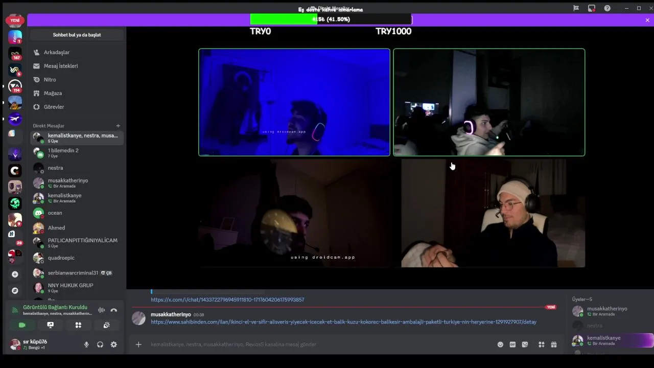This screenshot has width=654, height=368.
Task: Open the 1 bilemedin 2 group chat
Action: click(x=77, y=153)
